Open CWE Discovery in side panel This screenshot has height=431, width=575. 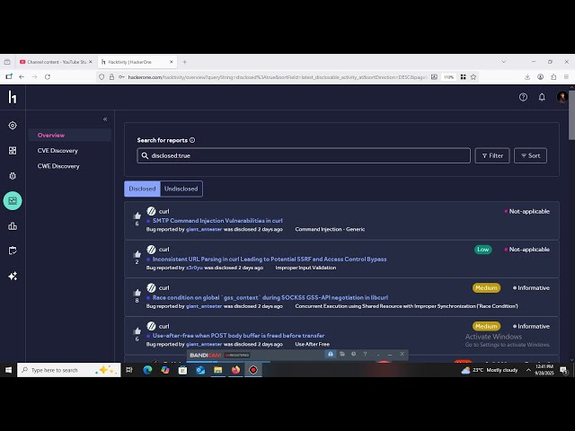pos(58,166)
